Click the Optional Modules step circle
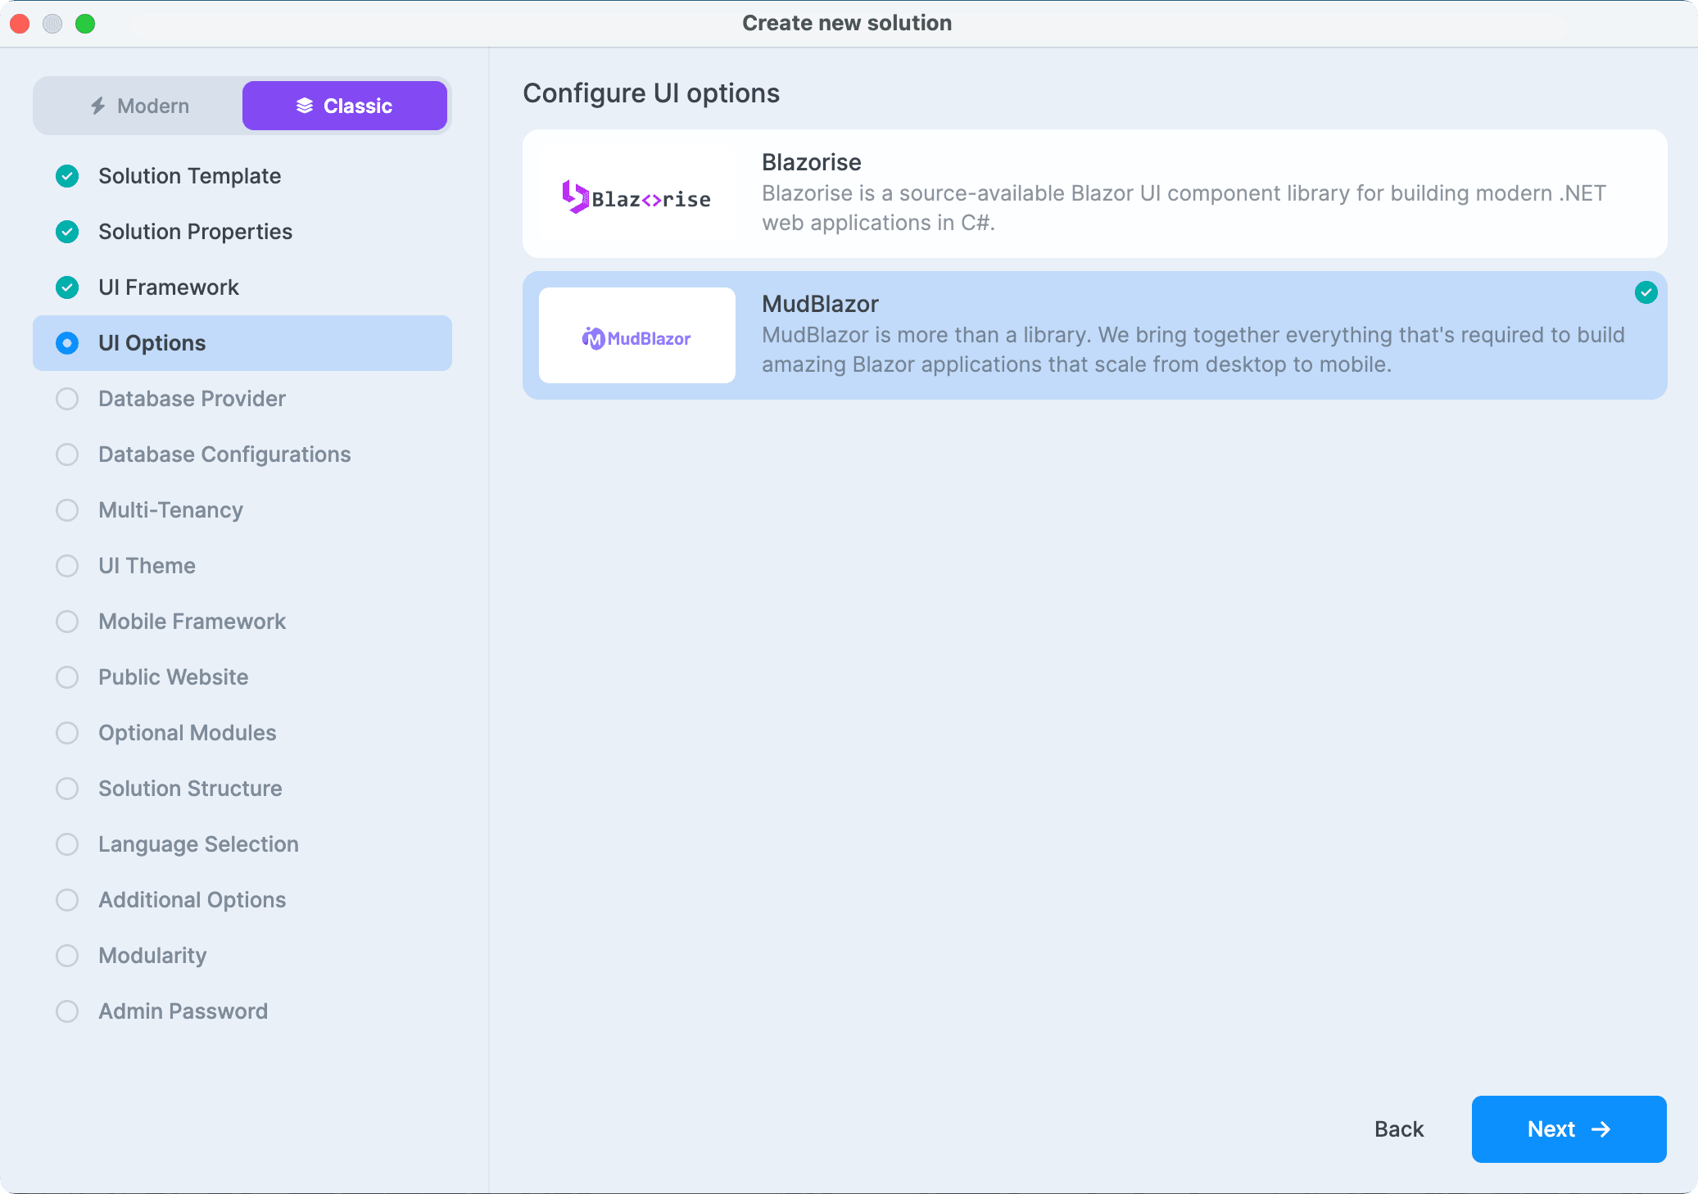Screen dimensions: 1698x1194 [x=67, y=733]
